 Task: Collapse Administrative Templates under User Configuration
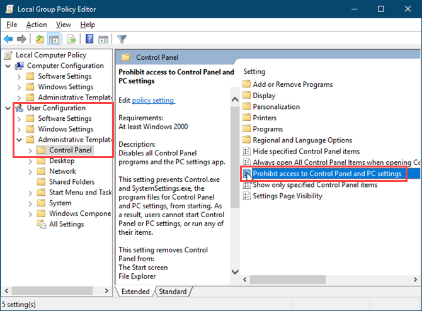click(x=19, y=140)
